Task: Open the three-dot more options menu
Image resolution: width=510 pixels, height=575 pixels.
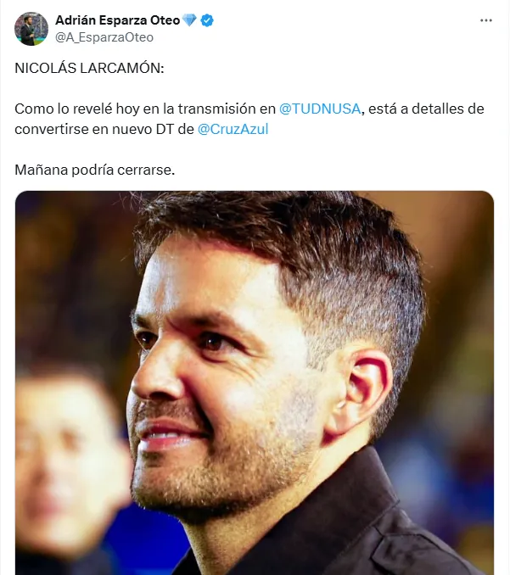Action: (485, 20)
